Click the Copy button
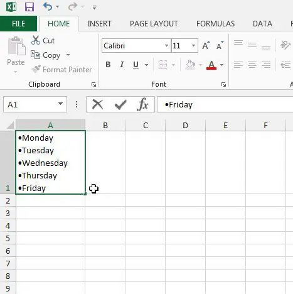Viewport: 293px width, 294px height. pyautogui.click(x=46, y=55)
